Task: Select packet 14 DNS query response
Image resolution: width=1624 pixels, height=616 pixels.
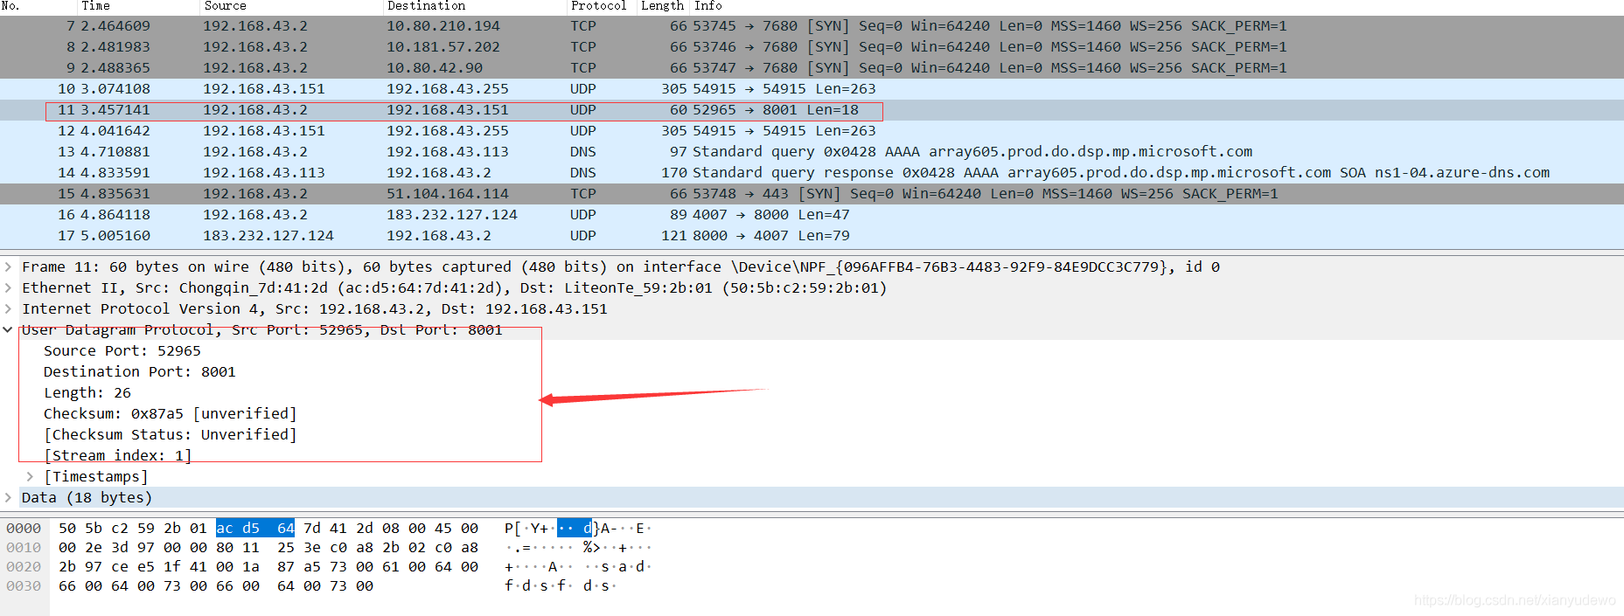Action: 812,173
